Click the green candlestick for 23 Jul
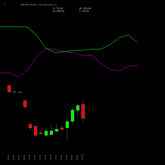The height and width of the screenshot is (165, 165). point(78,108)
